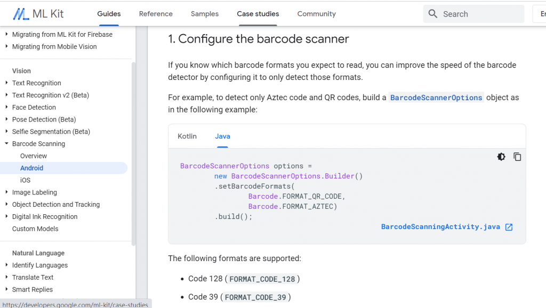The height and width of the screenshot is (308, 546).
Task: Click the search magnifier icon
Action: 433,14
